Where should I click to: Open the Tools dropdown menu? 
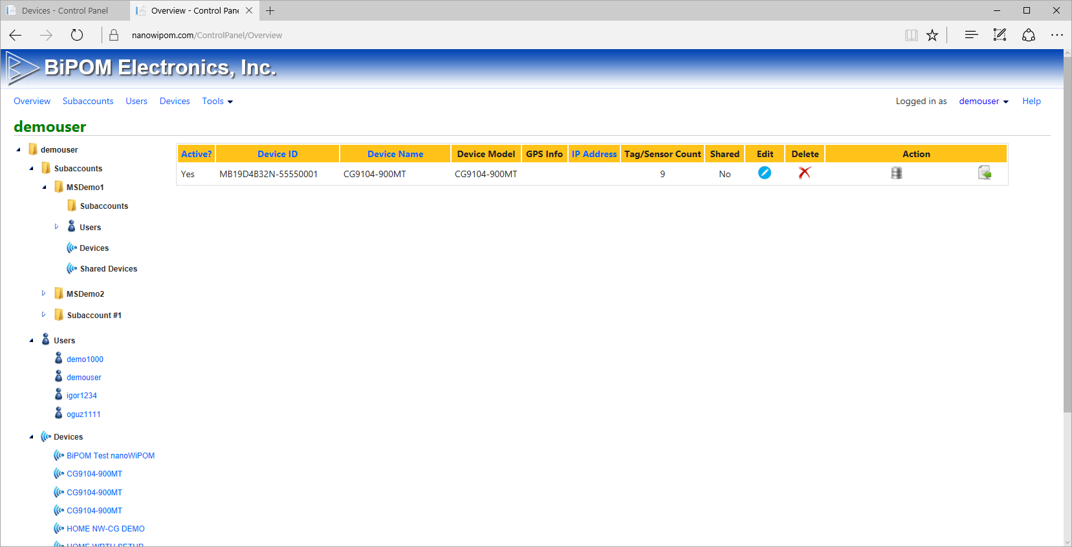[x=217, y=101]
